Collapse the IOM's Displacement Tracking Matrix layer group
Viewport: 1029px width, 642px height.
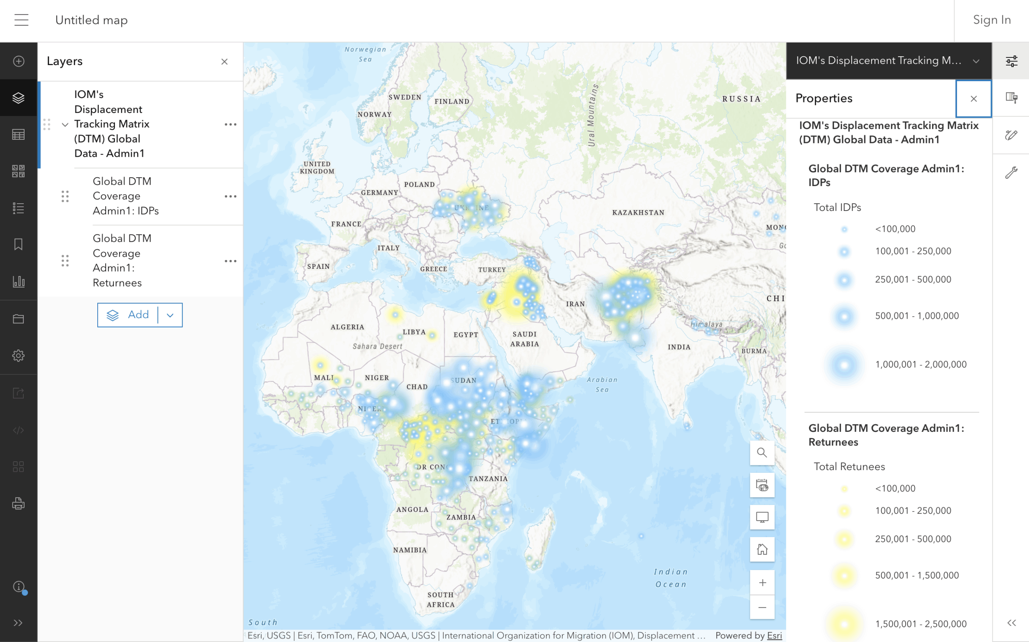[65, 125]
